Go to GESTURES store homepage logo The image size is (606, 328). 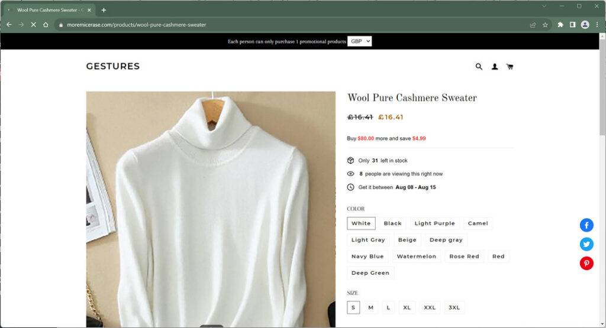[x=113, y=66]
